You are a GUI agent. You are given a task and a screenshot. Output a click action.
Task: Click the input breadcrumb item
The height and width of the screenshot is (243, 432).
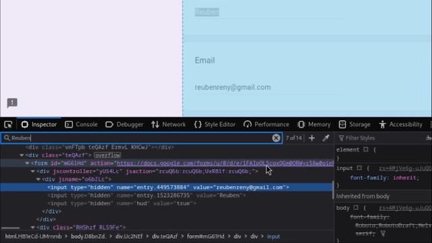click(x=273, y=236)
